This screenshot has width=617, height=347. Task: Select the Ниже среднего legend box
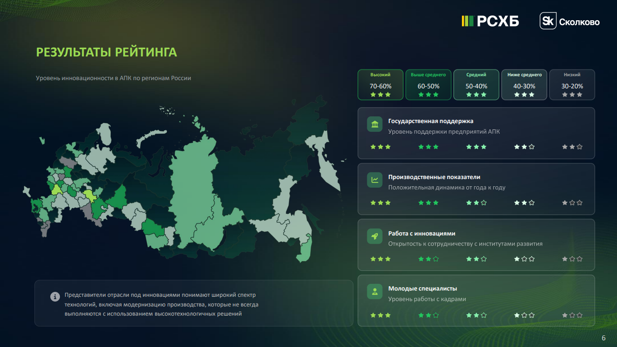coord(524,84)
